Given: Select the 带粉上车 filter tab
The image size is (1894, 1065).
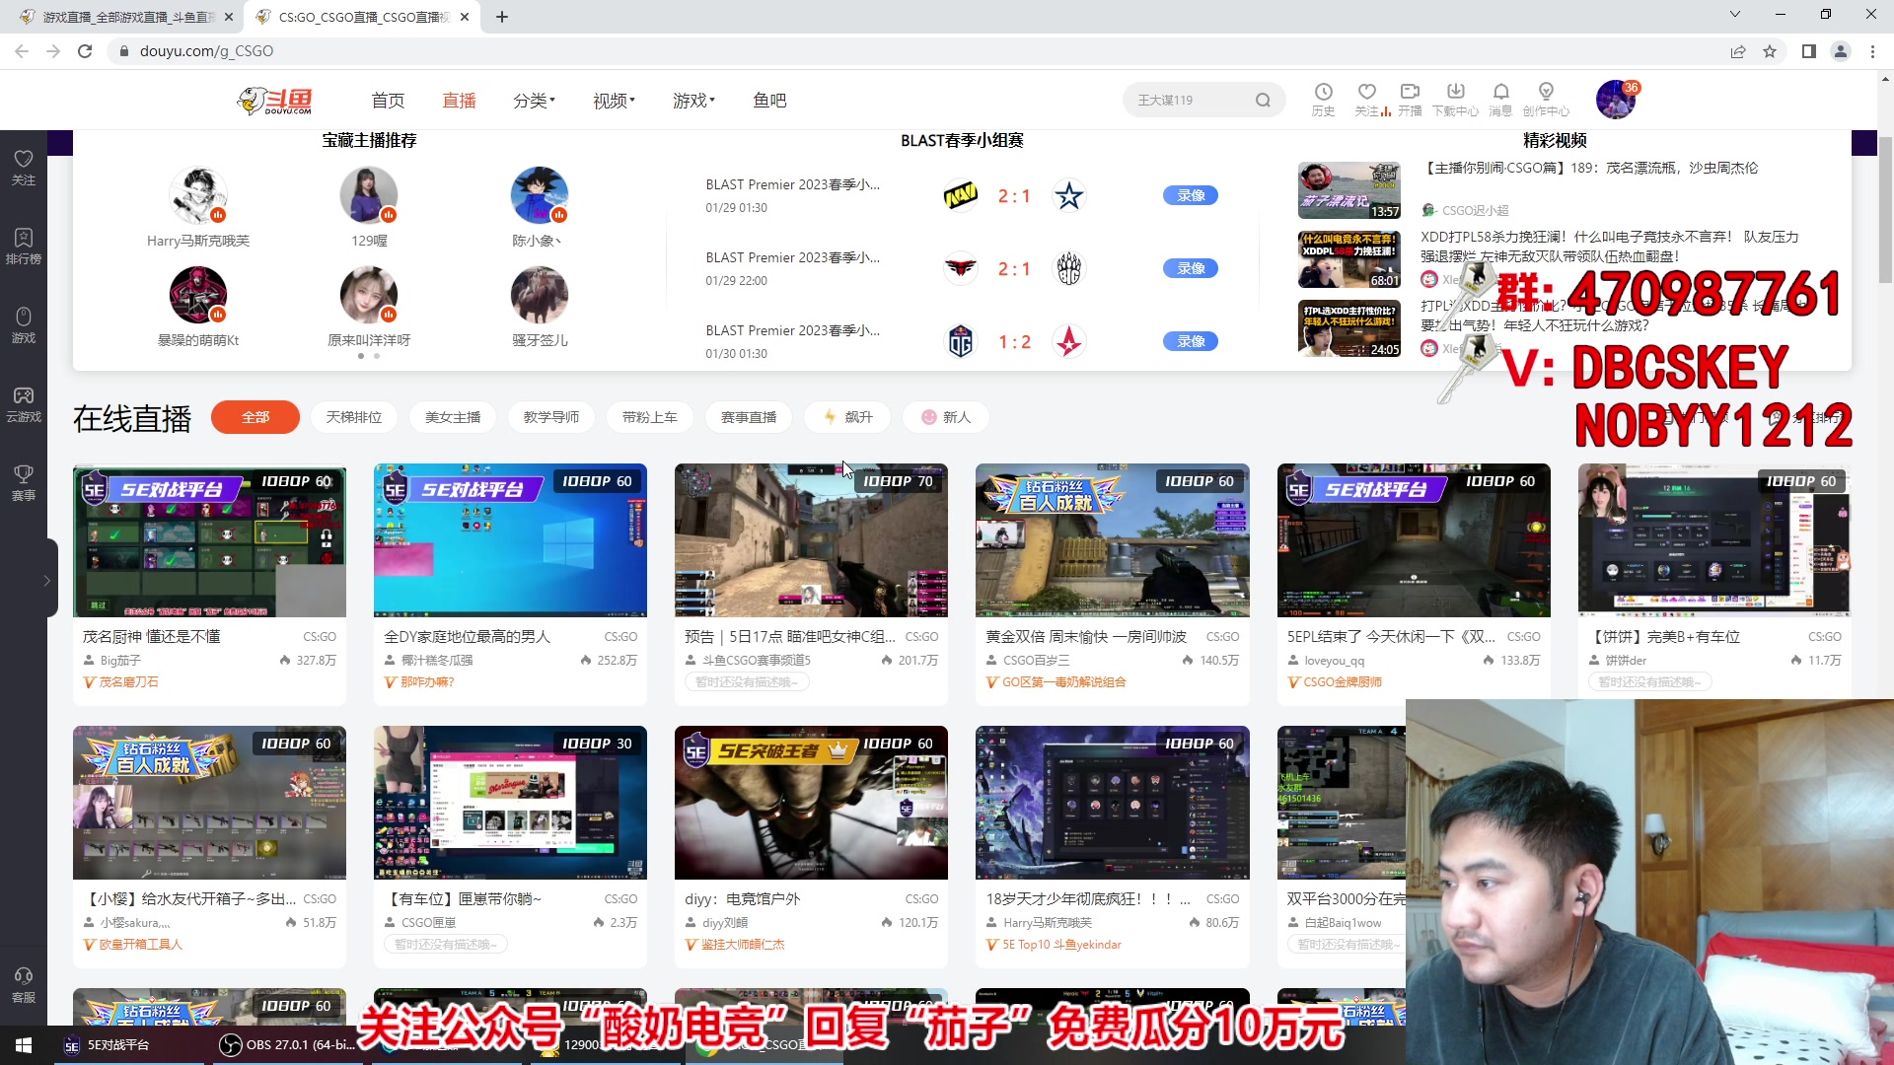Looking at the screenshot, I should coord(650,417).
